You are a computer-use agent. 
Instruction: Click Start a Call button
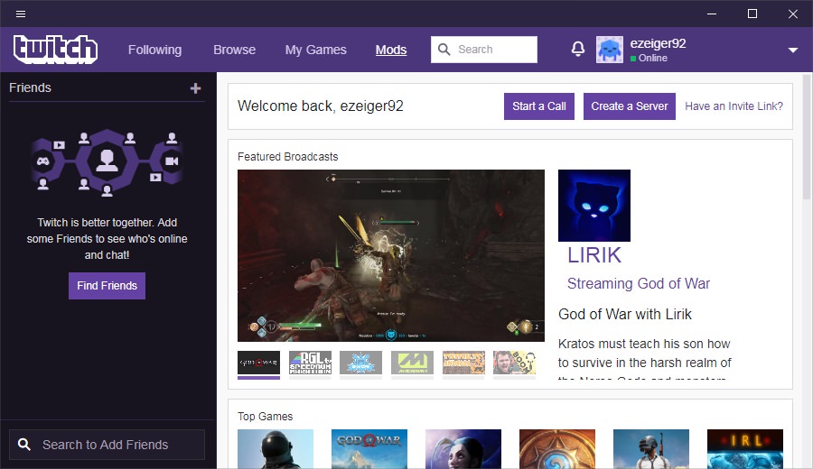coord(539,106)
